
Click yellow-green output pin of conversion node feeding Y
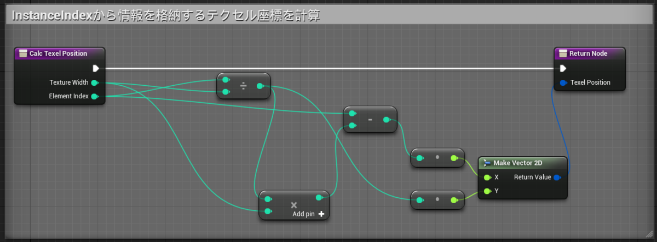click(454, 200)
